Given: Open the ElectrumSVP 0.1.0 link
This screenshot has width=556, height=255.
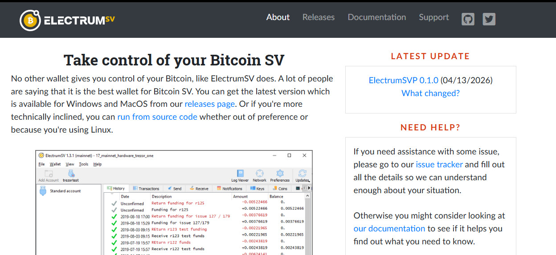Looking at the screenshot, I should pos(404,81).
